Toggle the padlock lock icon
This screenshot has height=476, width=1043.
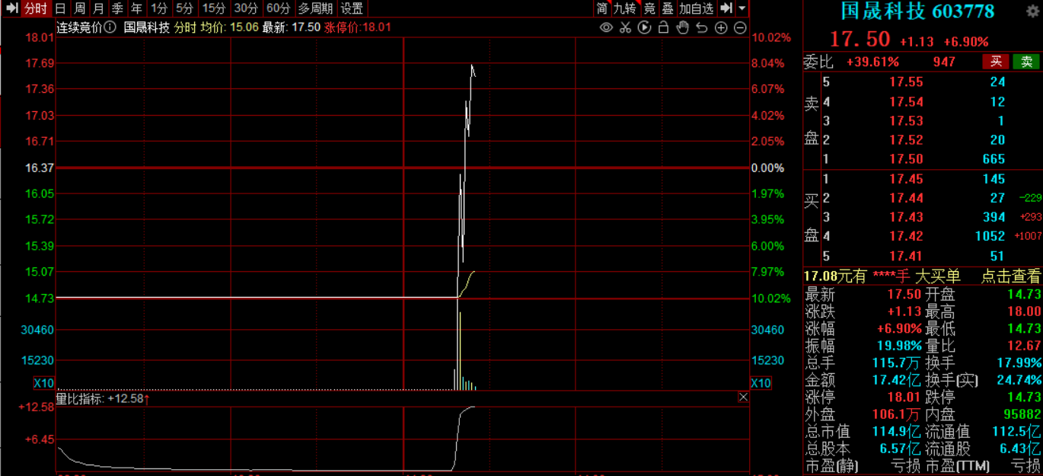tap(663, 27)
